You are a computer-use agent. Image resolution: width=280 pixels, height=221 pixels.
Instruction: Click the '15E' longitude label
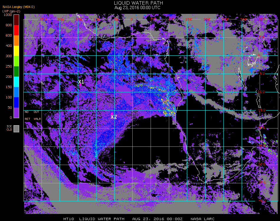189,19
